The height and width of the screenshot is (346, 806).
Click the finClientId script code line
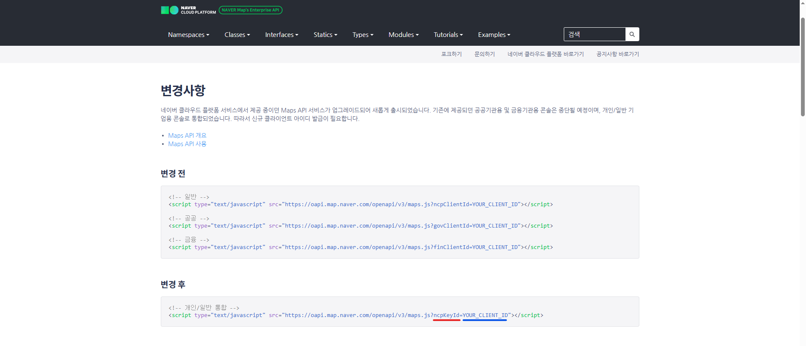click(x=361, y=247)
